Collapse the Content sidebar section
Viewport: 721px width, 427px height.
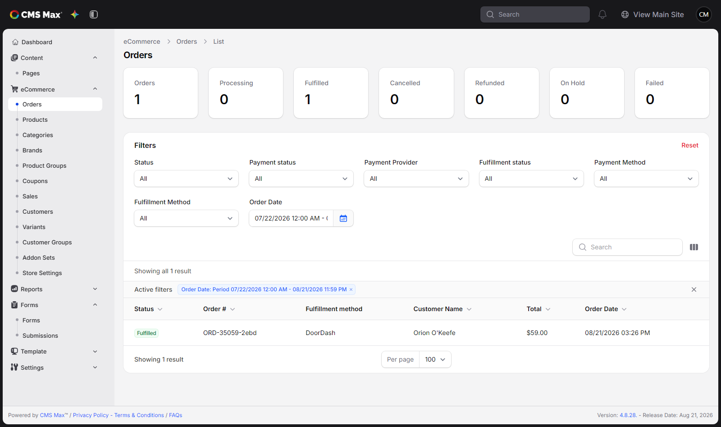[x=95, y=58]
